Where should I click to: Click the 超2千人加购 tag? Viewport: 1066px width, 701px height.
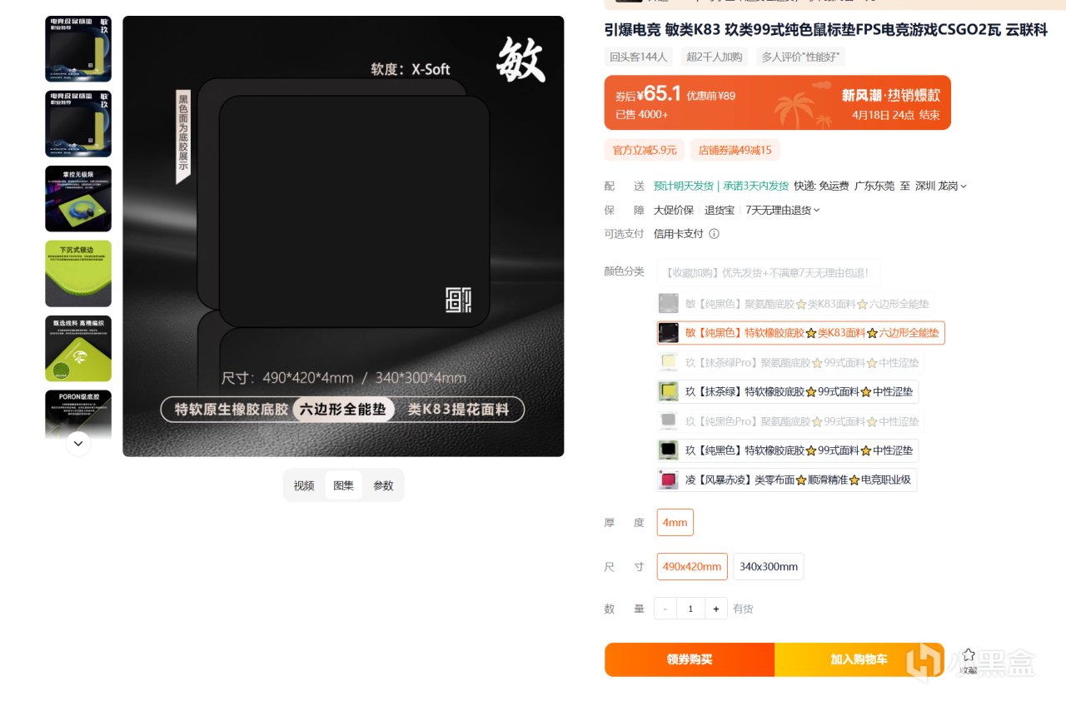point(715,57)
